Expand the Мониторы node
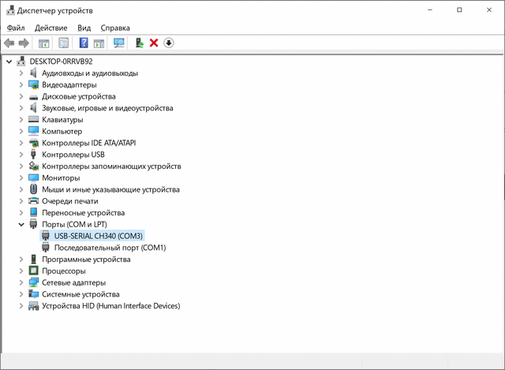 pos(21,178)
